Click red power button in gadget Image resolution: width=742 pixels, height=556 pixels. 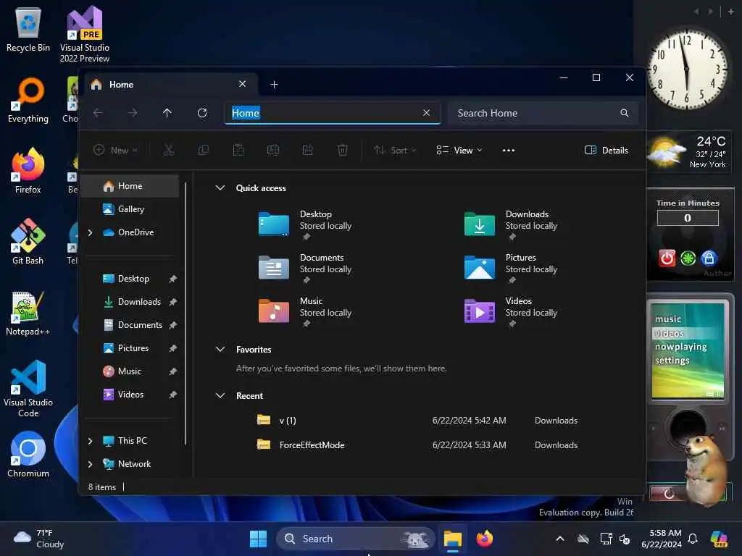coord(667,258)
